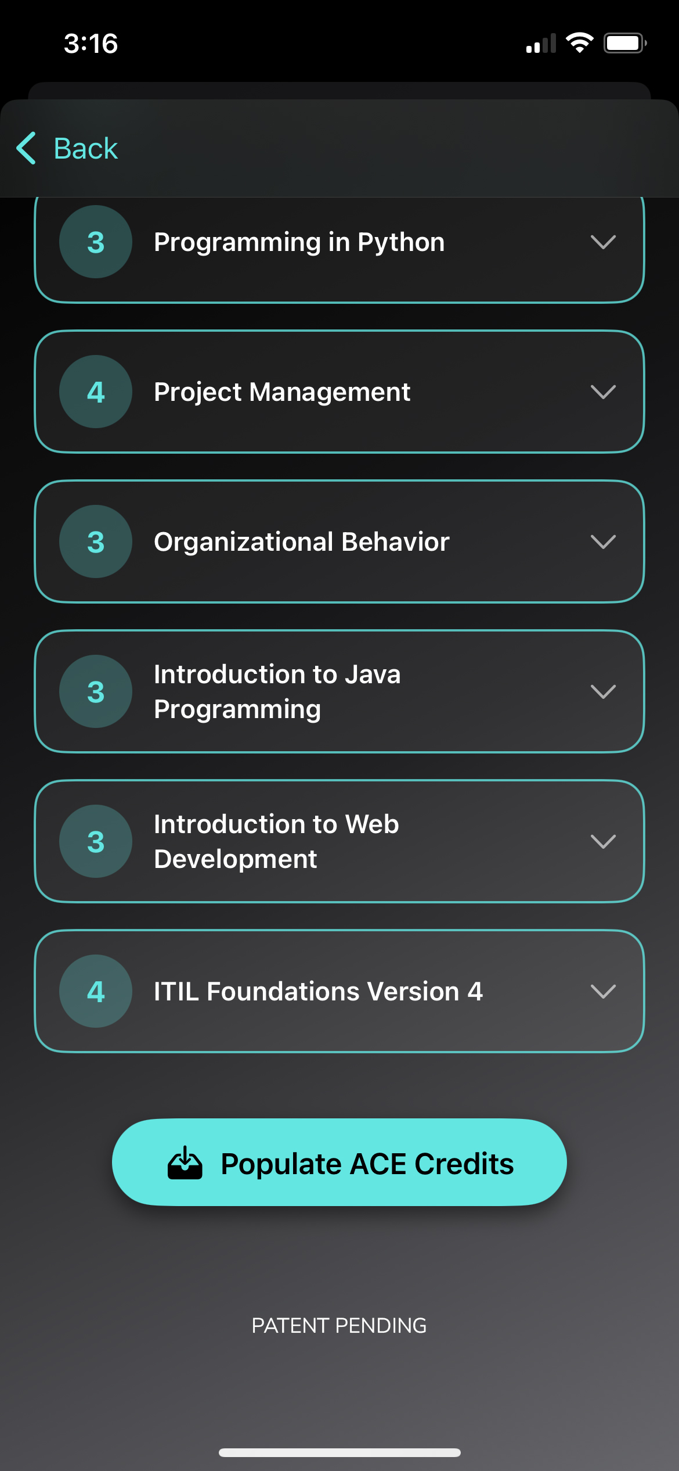This screenshot has height=1471, width=679.
Task: Select the Organizational Behavior course title
Action: (x=301, y=541)
